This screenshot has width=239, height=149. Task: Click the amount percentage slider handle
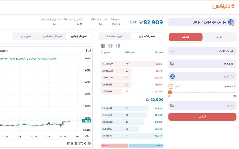click(x=170, y=92)
